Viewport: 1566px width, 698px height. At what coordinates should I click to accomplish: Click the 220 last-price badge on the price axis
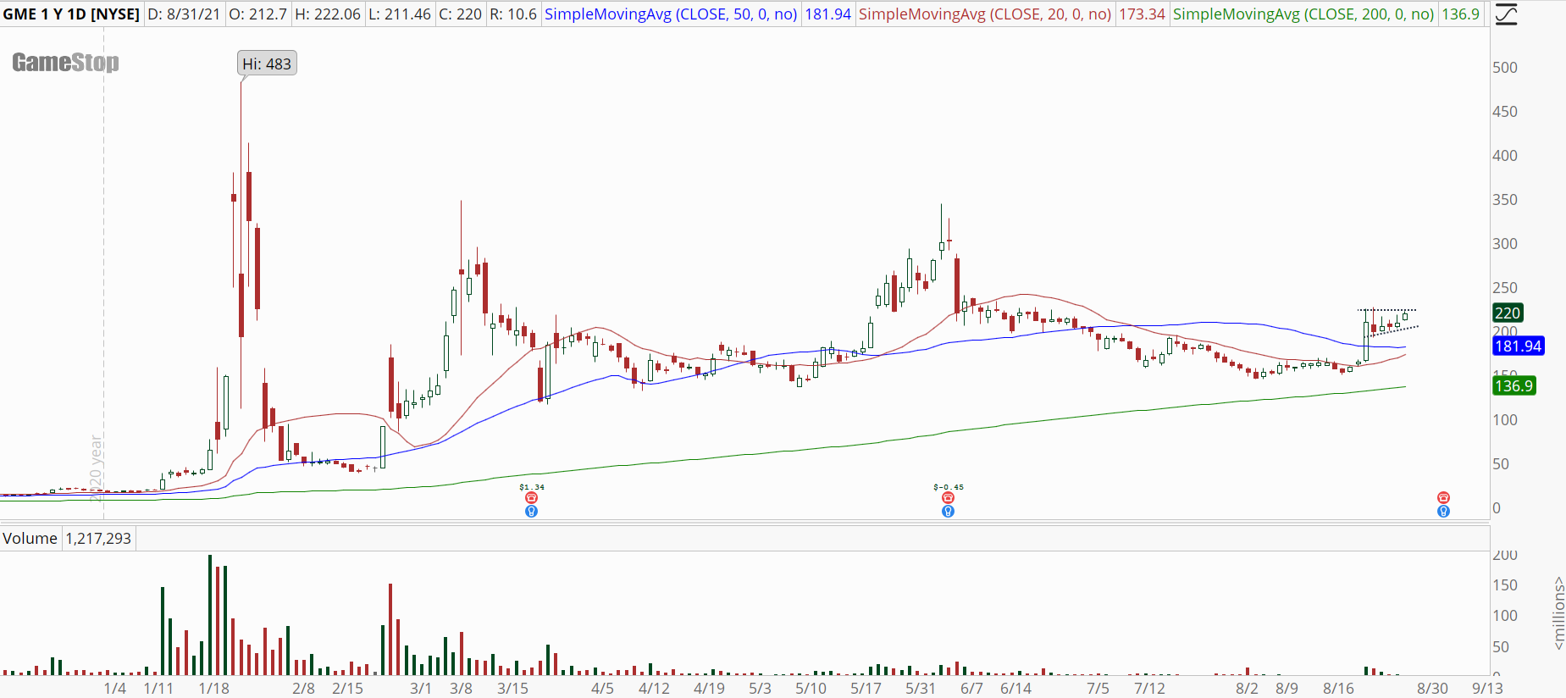[1508, 313]
